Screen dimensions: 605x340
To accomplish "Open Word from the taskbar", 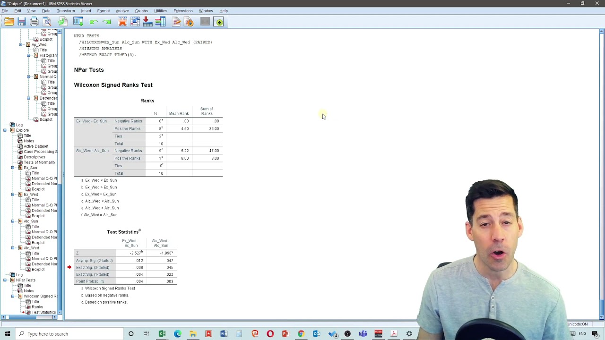I will (x=224, y=334).
